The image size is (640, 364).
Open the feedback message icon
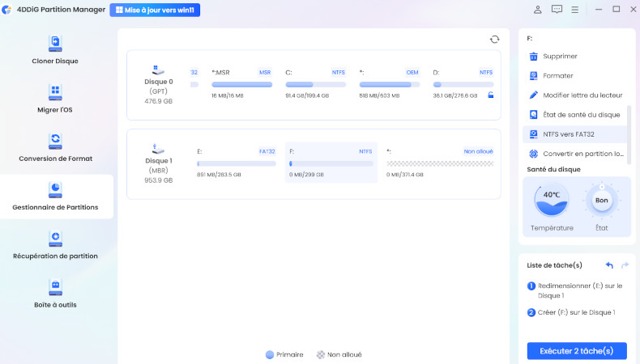pos(557,10)
